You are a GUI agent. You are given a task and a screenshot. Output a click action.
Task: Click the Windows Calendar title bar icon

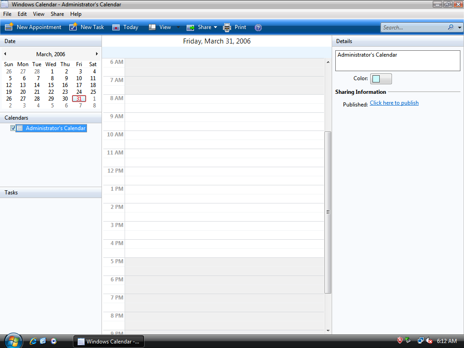(x=5, y=4)
